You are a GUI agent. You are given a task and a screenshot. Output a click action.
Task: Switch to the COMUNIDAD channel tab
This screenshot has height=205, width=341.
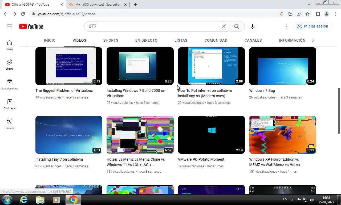click(216, 40)
